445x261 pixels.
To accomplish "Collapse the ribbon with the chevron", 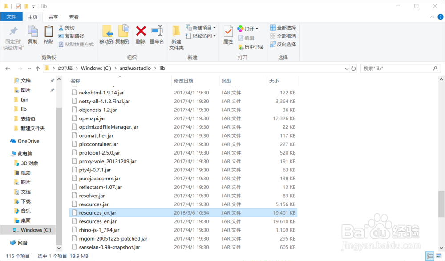I will (x=432, y=17).
